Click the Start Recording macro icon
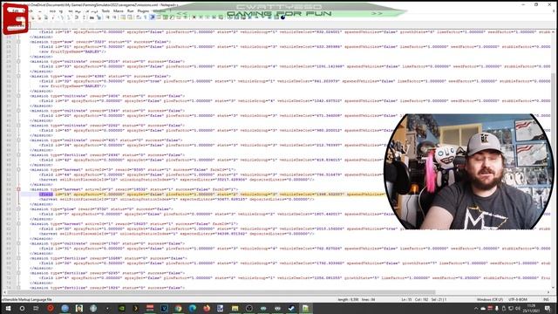 [x=194, y=17]
